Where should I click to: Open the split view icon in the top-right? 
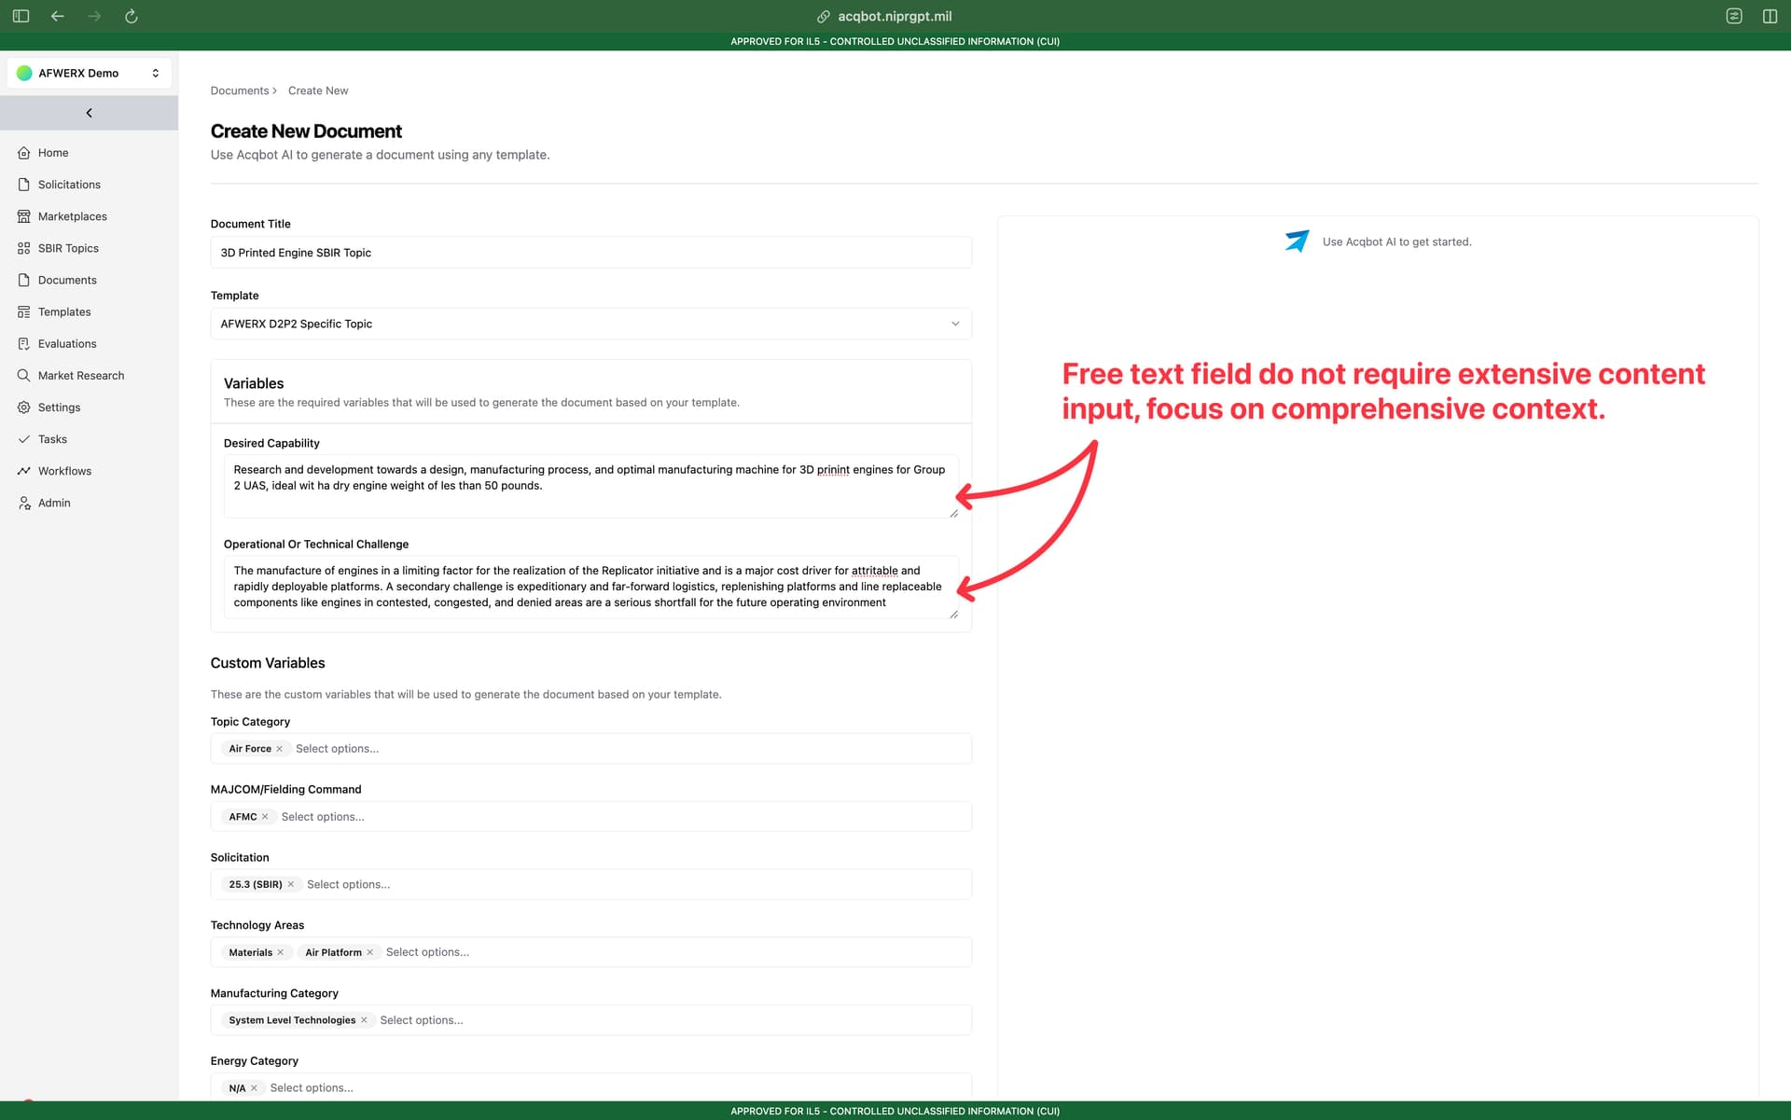pyautogui.click(x=1770, y=16)
